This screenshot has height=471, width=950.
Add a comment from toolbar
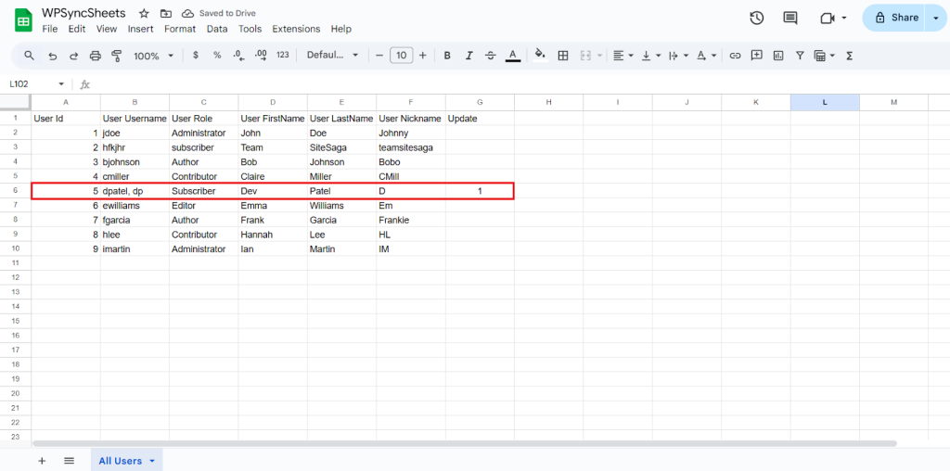pyautogui.click(x=756, y=56)
